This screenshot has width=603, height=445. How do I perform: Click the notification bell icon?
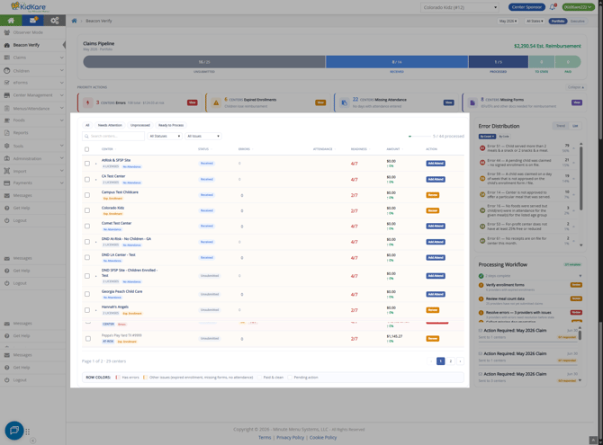click(553, 7)
